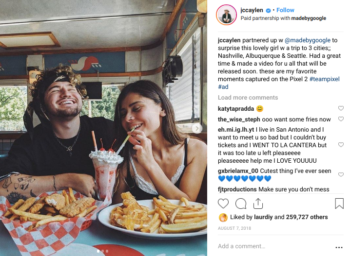The image size is (350, 256).
Task: Open the #ad hashtag
Action: click(223, 87)
